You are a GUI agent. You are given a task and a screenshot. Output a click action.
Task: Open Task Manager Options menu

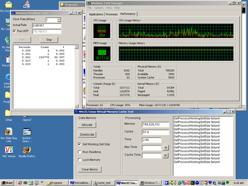(99, 8)
